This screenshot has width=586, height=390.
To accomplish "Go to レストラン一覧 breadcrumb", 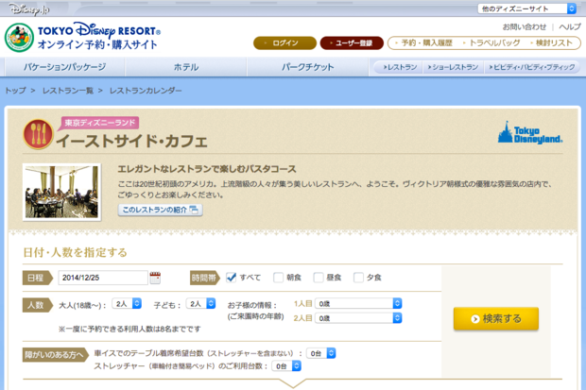I will [68, 91].
